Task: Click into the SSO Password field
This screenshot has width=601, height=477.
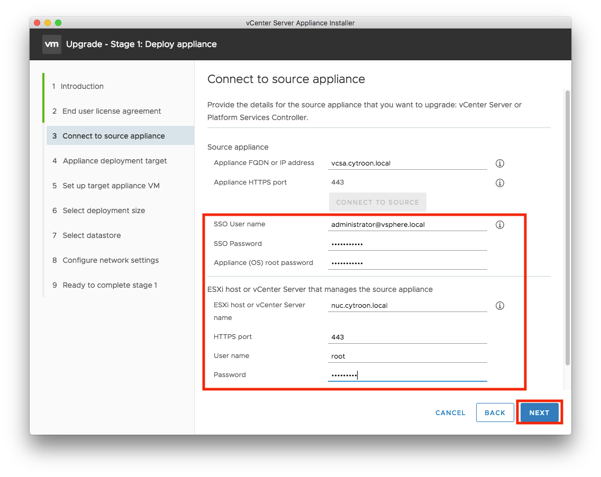Action: coord(407,244)
